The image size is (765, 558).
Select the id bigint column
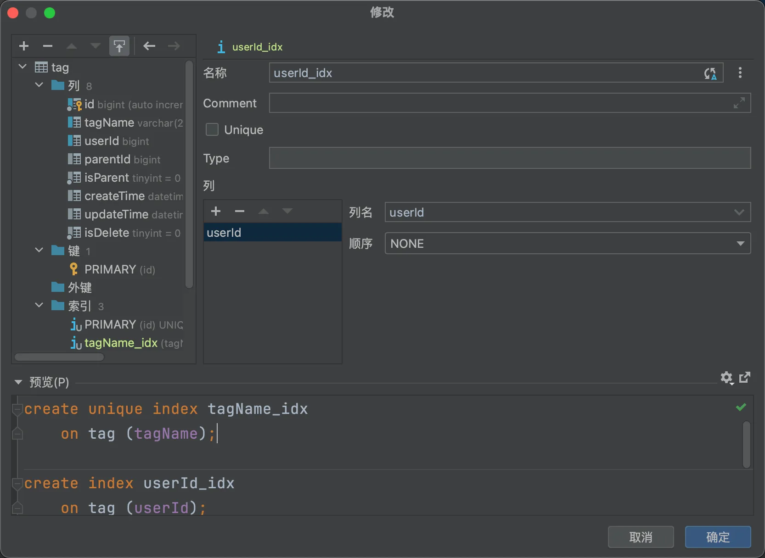click(x=125, y=104)
